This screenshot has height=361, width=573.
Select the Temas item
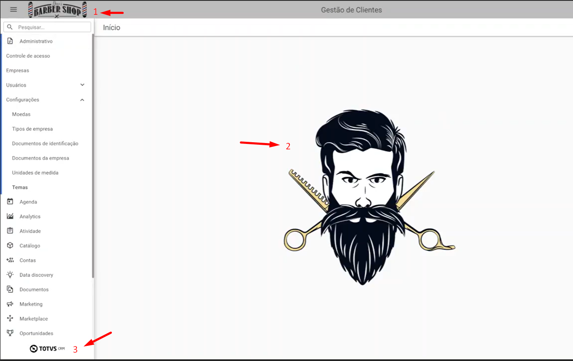(x=20, y=187)
